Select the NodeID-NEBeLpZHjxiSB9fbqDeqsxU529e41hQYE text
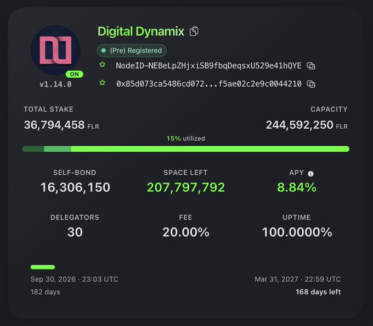 (x=208, y=66)
